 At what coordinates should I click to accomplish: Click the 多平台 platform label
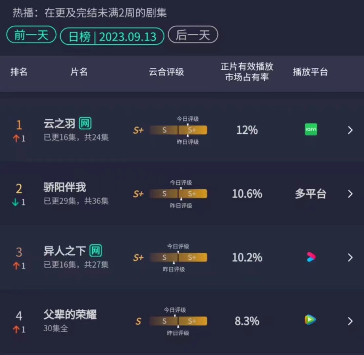(311, 194)
